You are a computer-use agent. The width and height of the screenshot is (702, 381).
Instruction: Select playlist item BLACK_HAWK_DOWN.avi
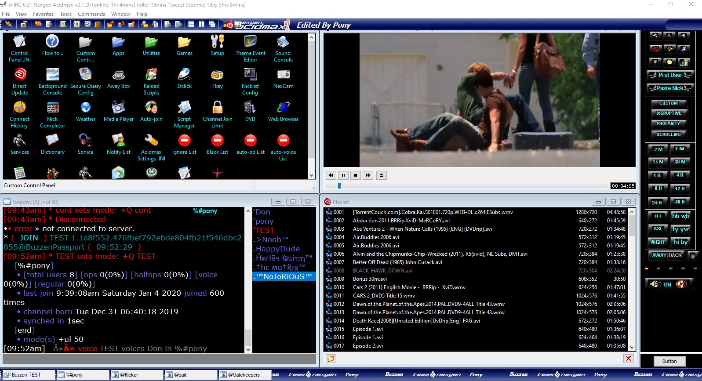[477, 271]
